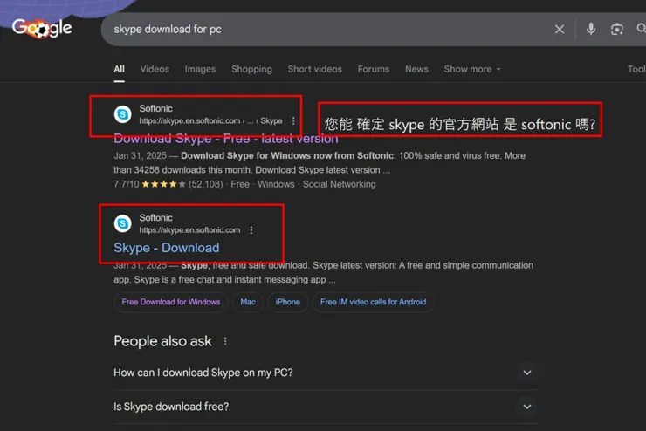This screenshot has width=646, height=431.
Task: Select the All tab
Action: click(119, 69)
